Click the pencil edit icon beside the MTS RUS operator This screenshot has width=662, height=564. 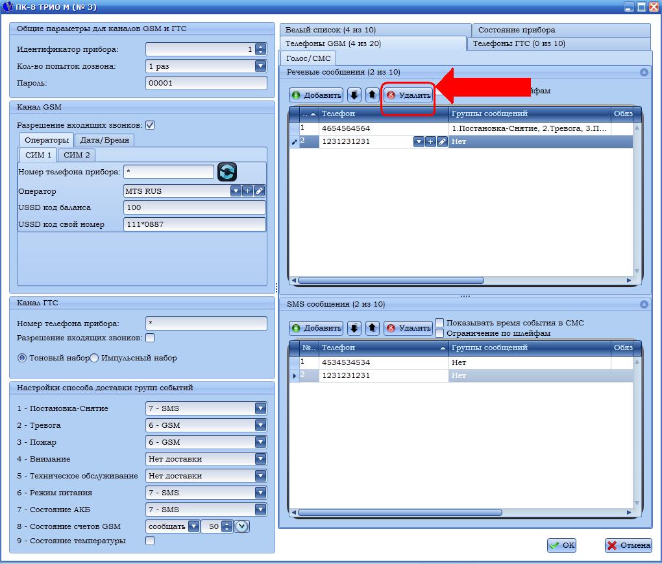point(259,191)
